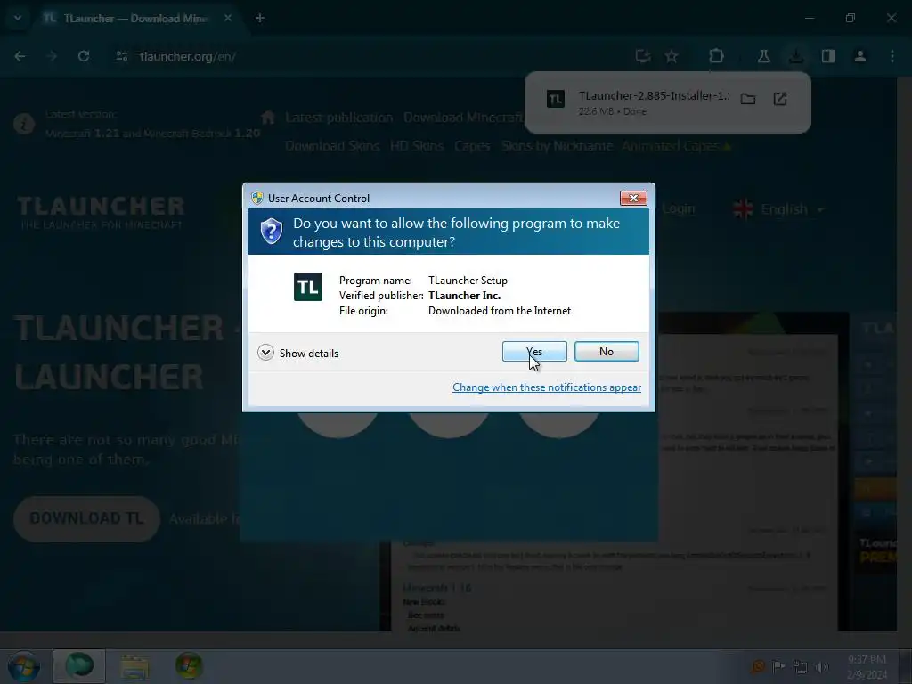Click the DOWNLOAD TL button
The height and width of the screenshot is (684, 912).
[x=86, y=518]
